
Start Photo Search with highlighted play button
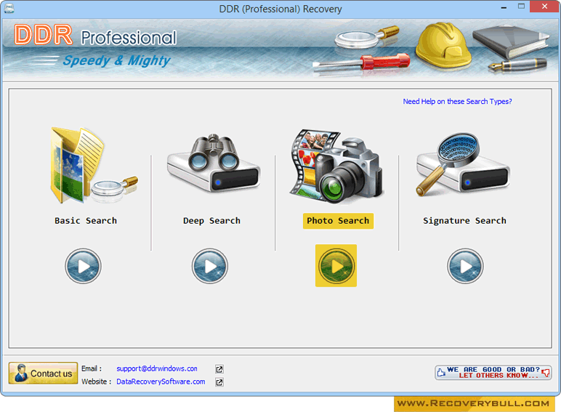[336, 266]
